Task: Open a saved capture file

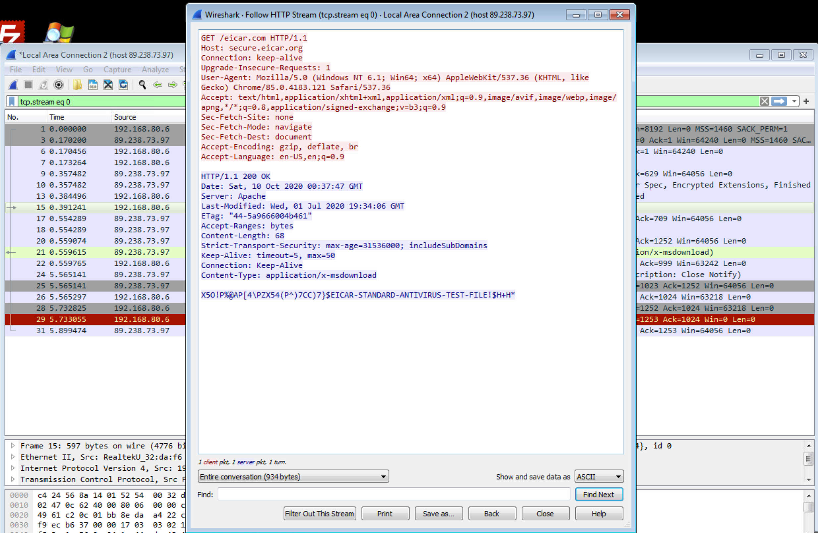Action: coord(77,85)
